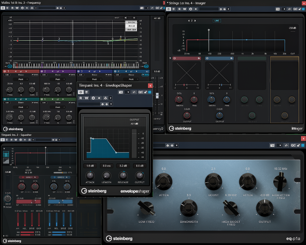The width and height of the screenshot is (306, 245).
Task: Click EnvelopeShaper Write automation button
Action: click(x=87, y=98)
